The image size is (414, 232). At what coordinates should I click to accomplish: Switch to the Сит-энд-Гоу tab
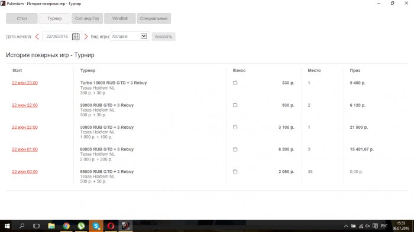(87, 18)
